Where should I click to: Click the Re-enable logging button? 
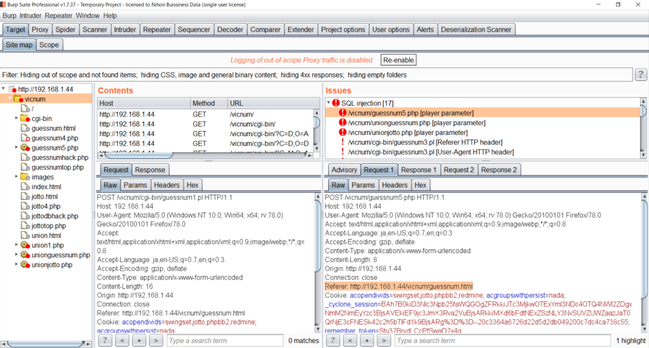point(398,59)
